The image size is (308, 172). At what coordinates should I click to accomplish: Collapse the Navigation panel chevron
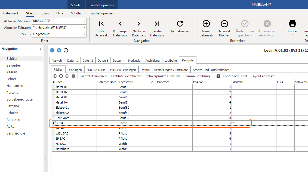tap(41, 49)
